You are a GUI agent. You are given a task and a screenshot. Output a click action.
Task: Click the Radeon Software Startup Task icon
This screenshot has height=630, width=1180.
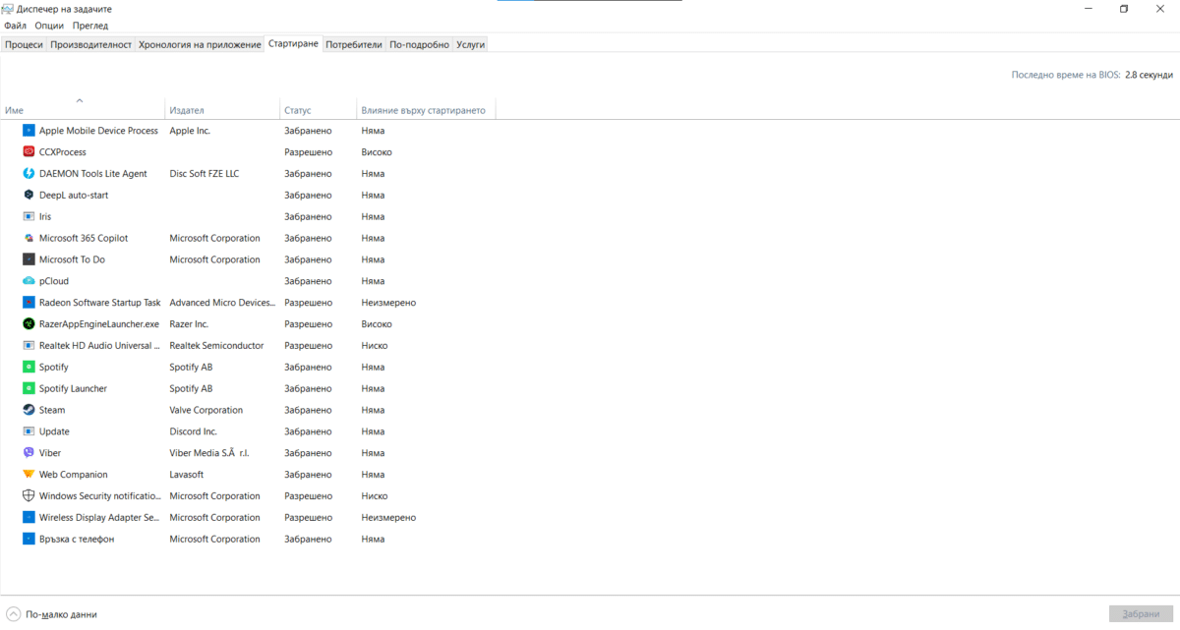[x=29, y=303]
